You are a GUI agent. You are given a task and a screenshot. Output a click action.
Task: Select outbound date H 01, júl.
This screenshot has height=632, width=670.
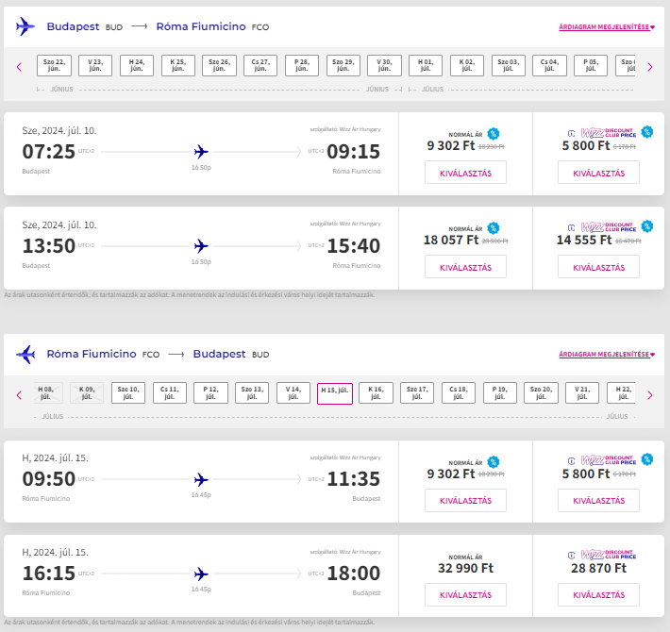coord(426,65)
